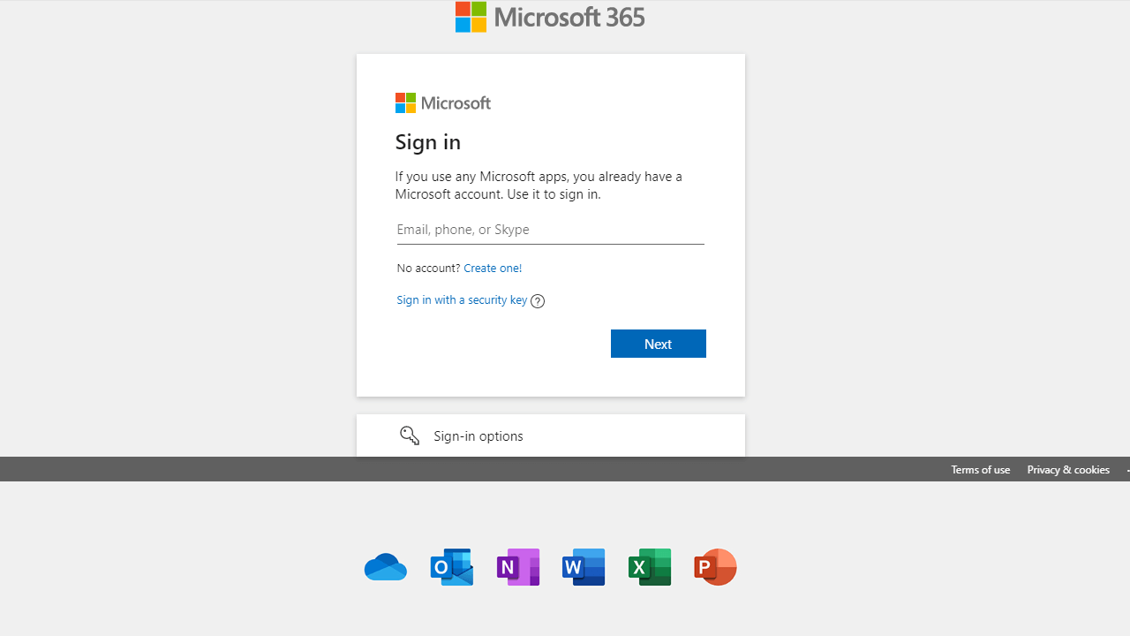Click the help icon next to security key link
Image resolution: width=1130 pixels, height=636 pixels.
click(537, 300)
